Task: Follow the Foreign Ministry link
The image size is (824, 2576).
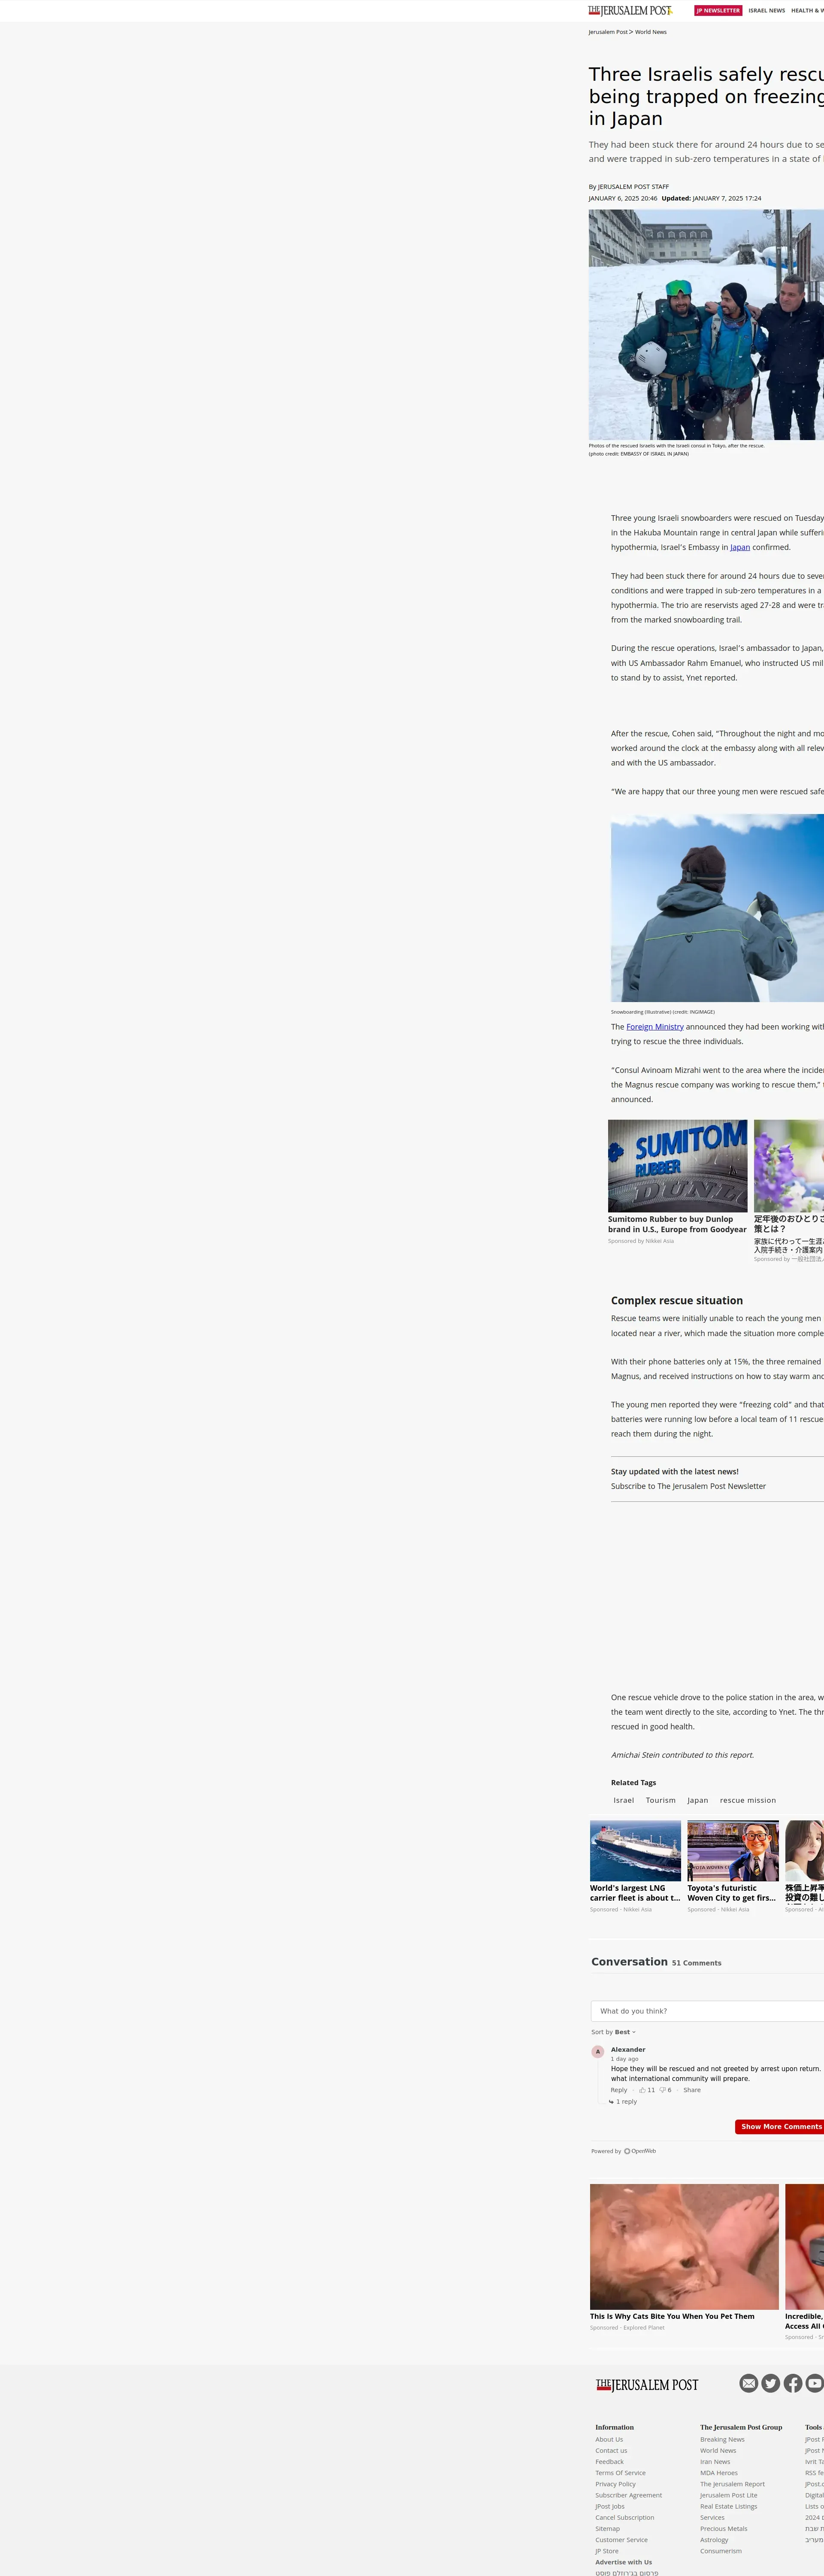Action: click(655, 1027)
